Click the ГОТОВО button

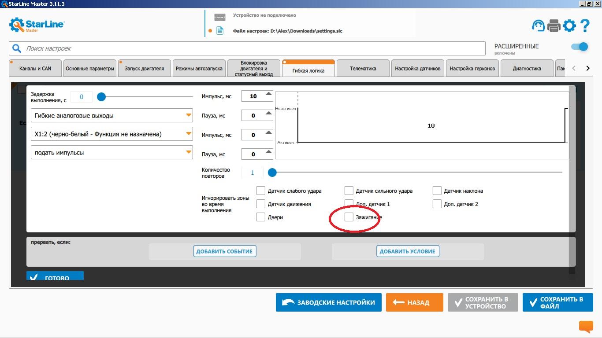point(55,276)
